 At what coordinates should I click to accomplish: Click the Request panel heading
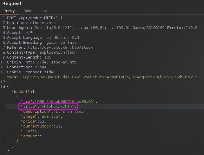pos(12,3)
